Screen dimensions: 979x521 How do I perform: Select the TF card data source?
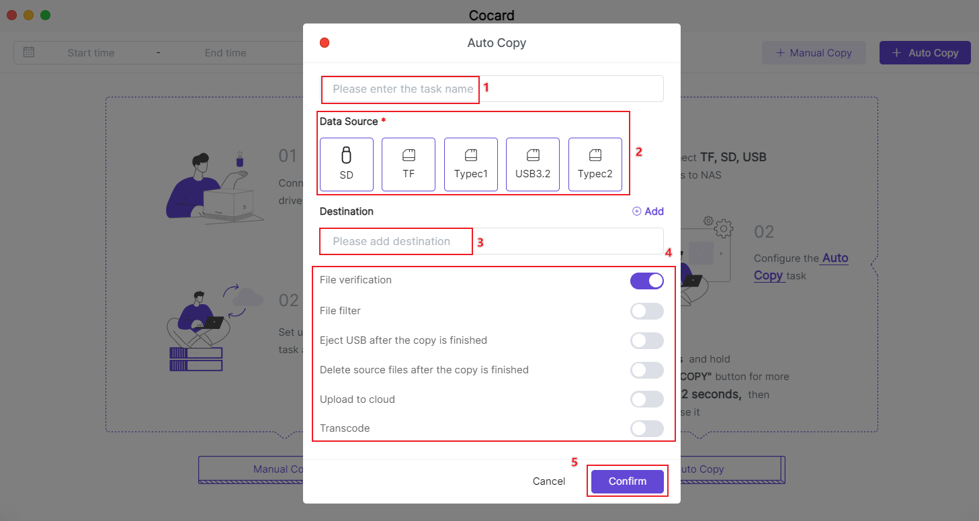point(409,164)
